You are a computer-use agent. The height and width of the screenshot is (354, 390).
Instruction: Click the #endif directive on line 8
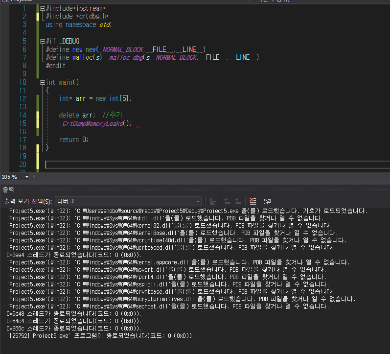[55, 66]
